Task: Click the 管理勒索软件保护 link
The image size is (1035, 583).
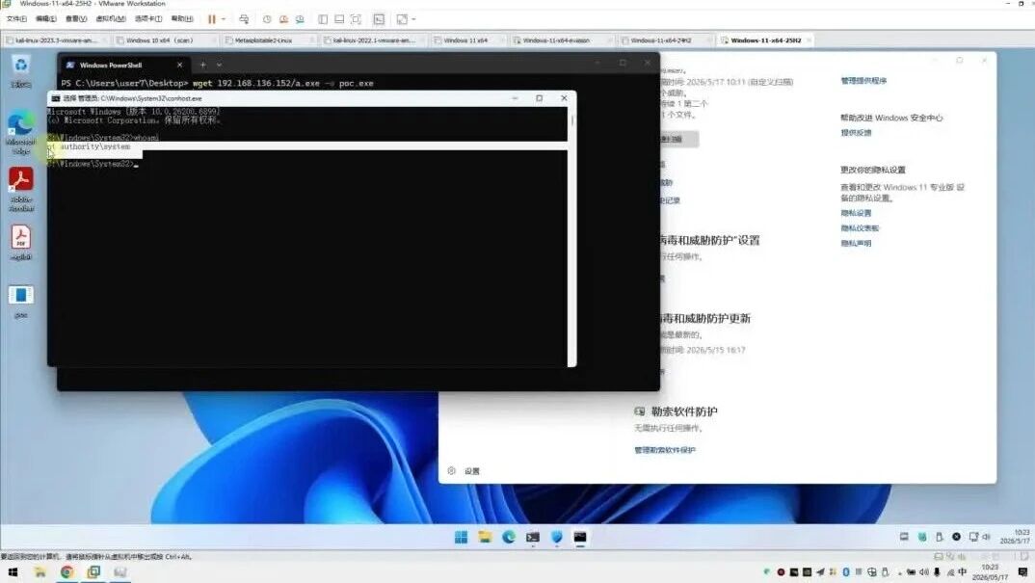Action: click(665, 450)
